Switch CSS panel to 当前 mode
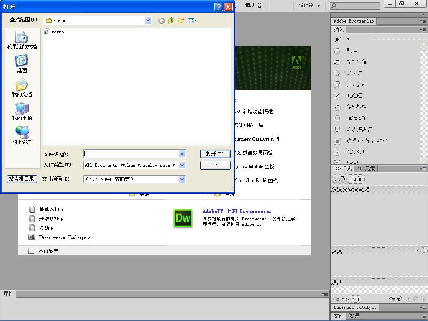Viewport: 428px width, 321px height. pyautogui.click(x=356, y=178)
